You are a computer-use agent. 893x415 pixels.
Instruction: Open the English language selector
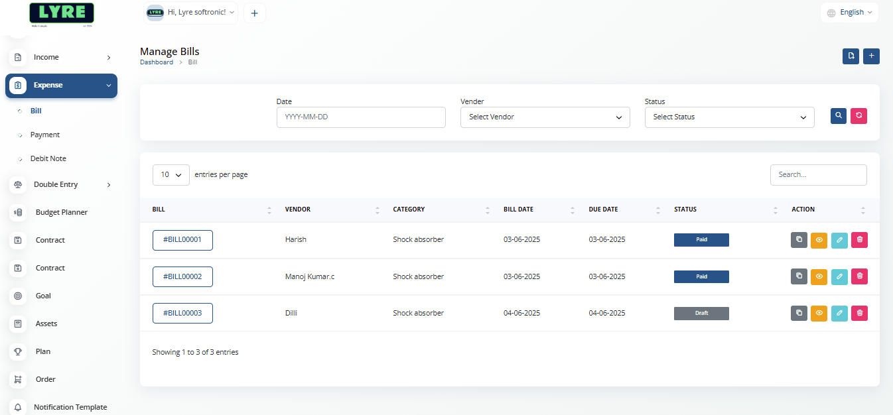pyautogui.click(x=849, y=13)
